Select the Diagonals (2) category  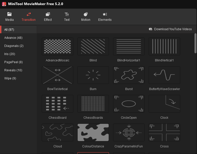point(14,46)
